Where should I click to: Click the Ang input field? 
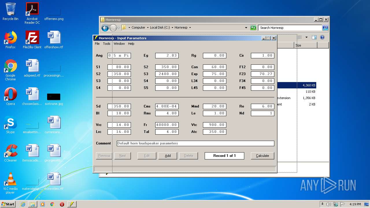point(119,55)
